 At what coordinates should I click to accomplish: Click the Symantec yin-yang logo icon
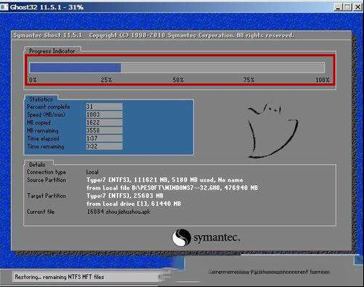pyautogui.click(x=181, y=237)
